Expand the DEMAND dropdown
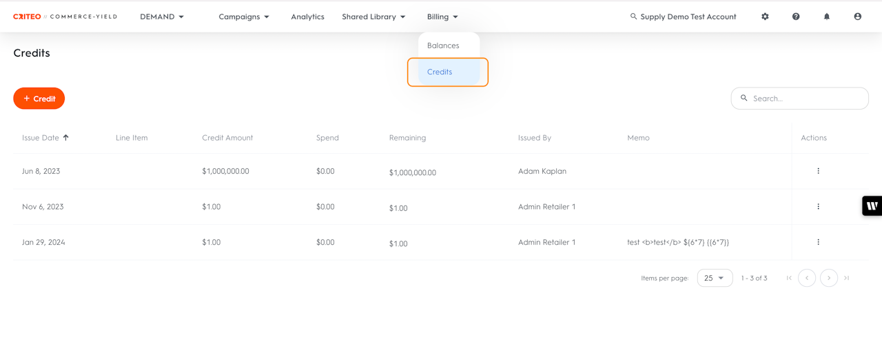The height and width of the screenshot is (353, 882). click(162, 17)
